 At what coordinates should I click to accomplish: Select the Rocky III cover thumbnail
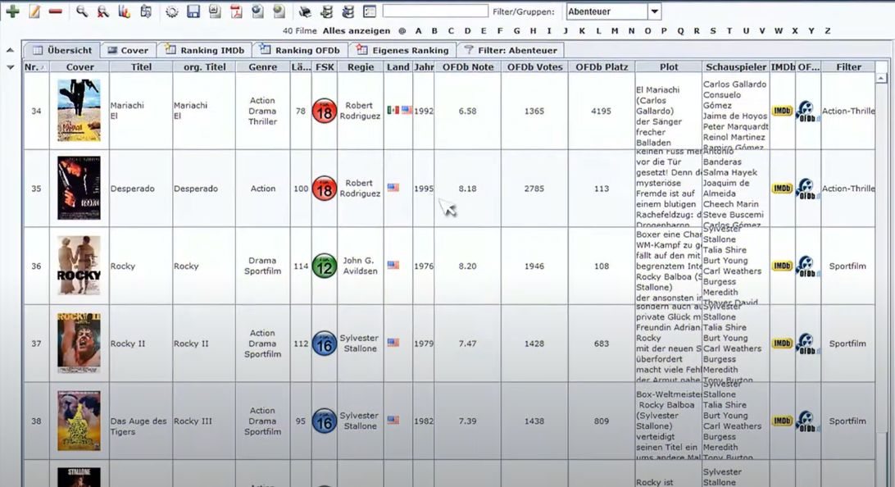pos(79,421)
